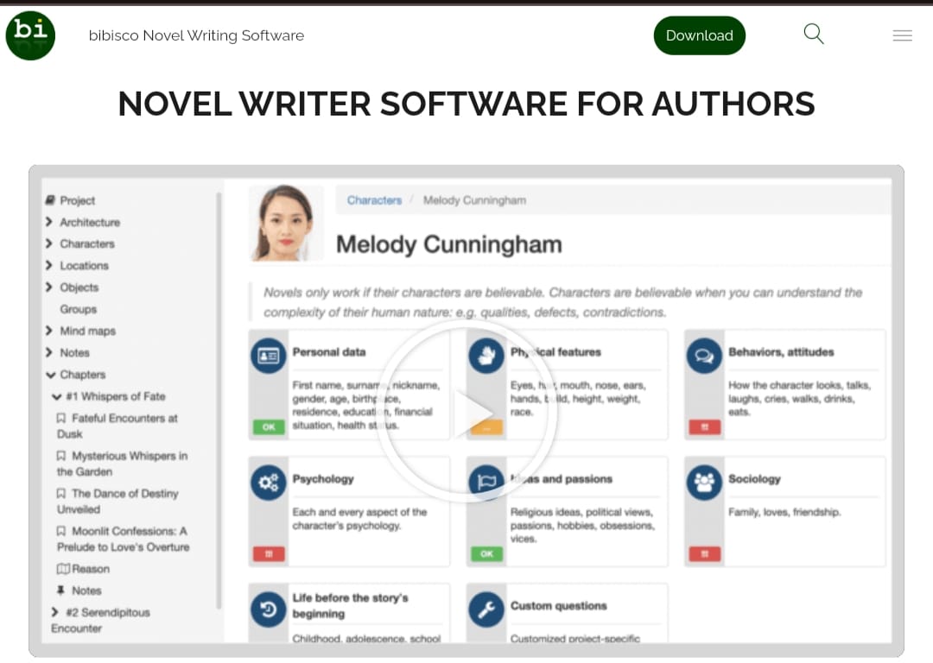The image size is (933, 663).
Task: Expand the Architecture tree node
Action: (x=48, y=222)
